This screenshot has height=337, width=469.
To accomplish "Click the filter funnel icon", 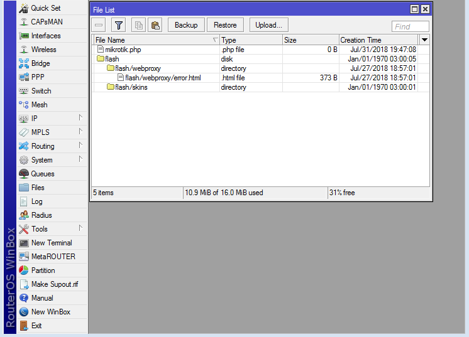I will [119, 25].
